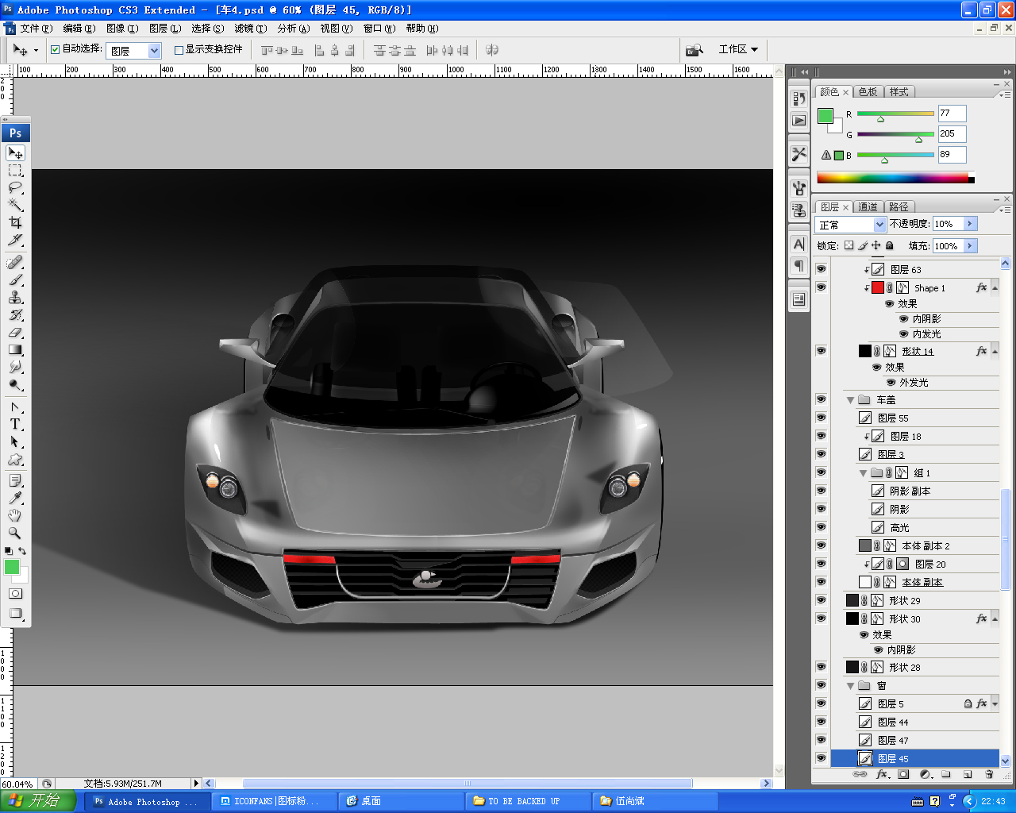
Task: Open the opacity slider arrow
Action: click(x=970, y=224)
